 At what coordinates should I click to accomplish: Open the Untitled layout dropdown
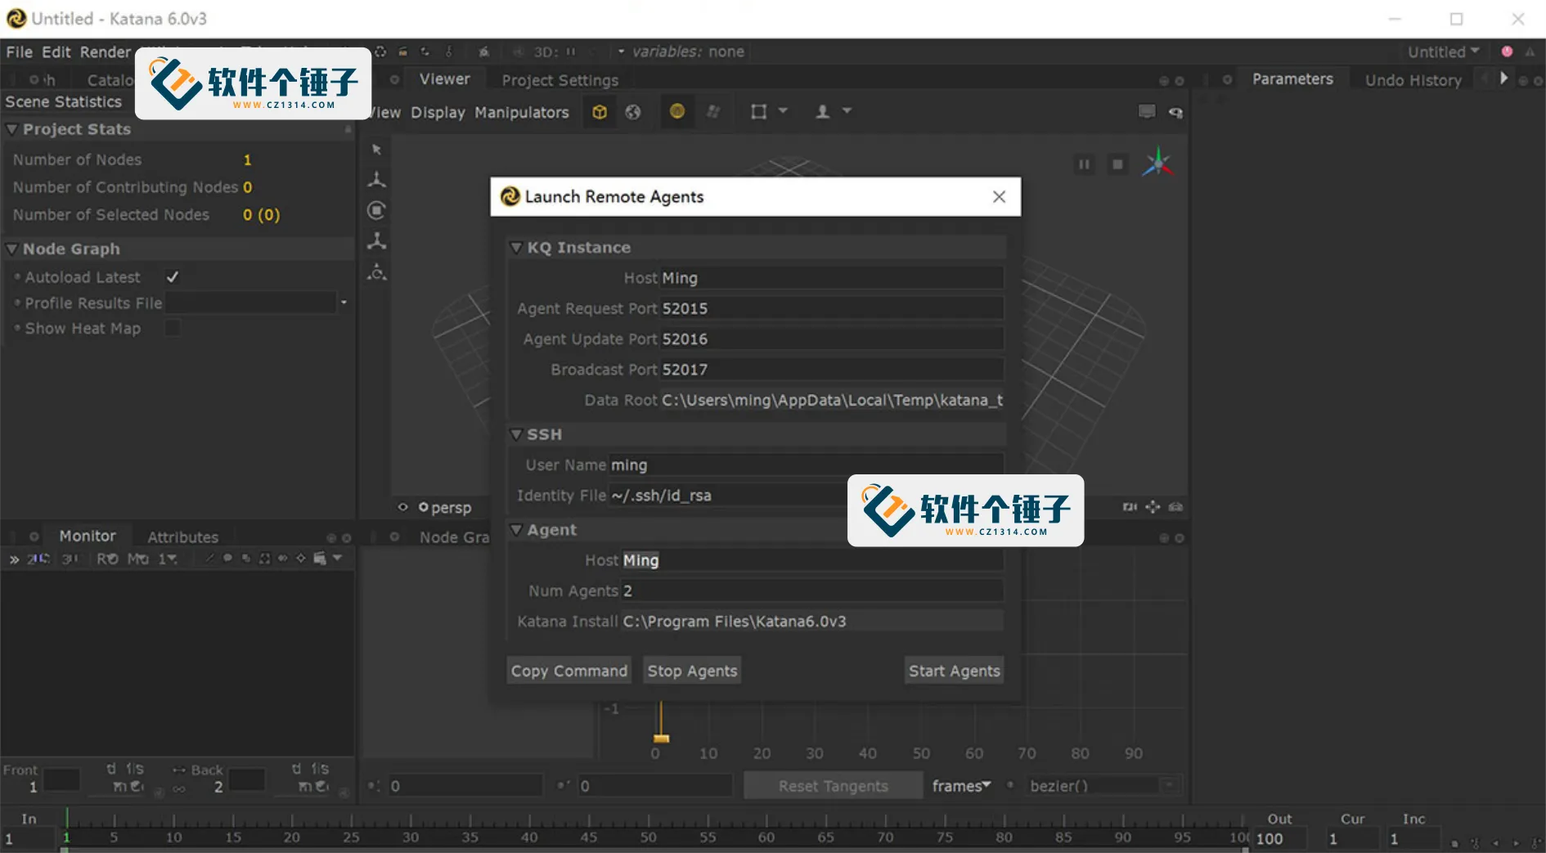pyautogui.click(x=1443, y=52)
